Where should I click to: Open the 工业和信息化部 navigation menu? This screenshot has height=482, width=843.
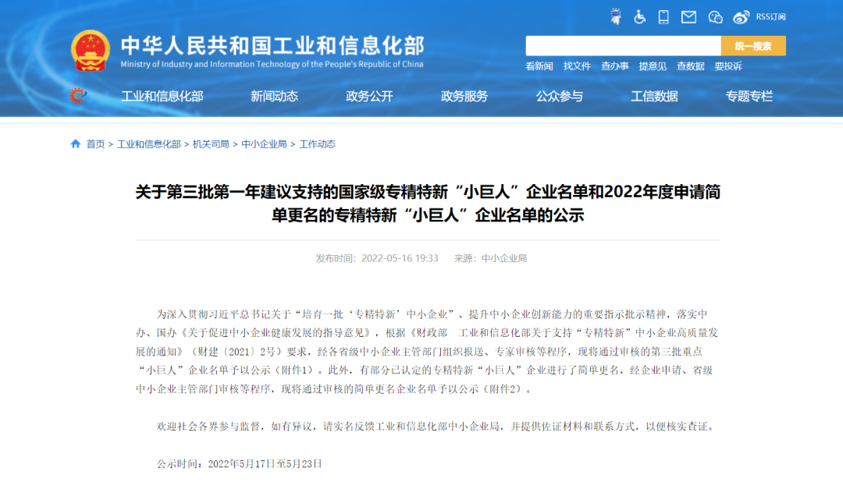(x=162, y=96)
